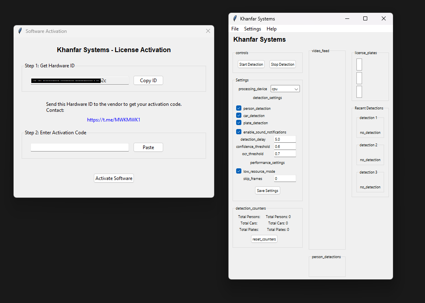Click the Stop Detection button

pyautogui.click(x=283, y=64)
